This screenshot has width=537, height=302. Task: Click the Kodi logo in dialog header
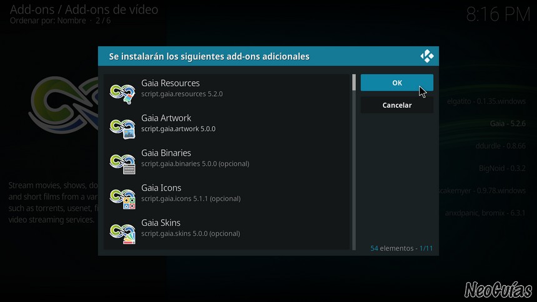tap(427, 56)
